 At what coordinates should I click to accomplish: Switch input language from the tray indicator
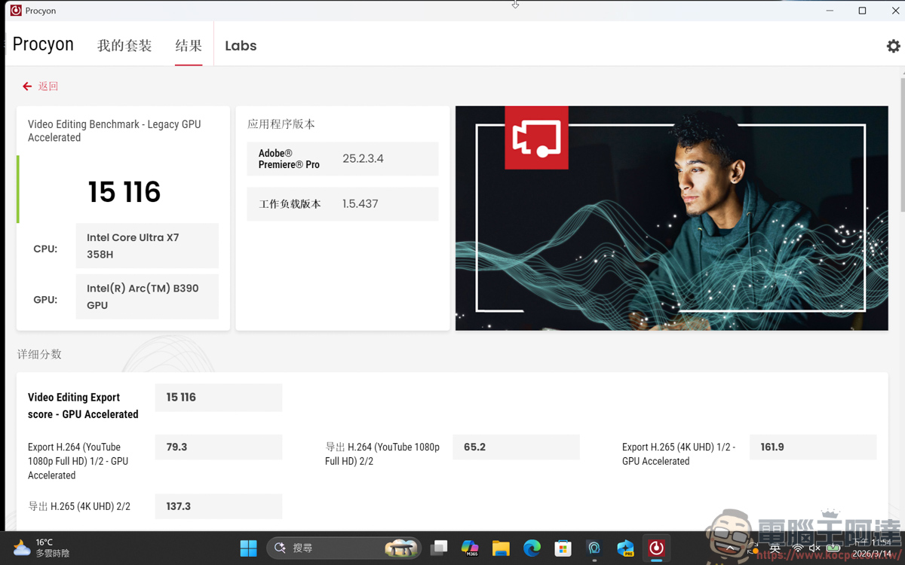[775, 548]
